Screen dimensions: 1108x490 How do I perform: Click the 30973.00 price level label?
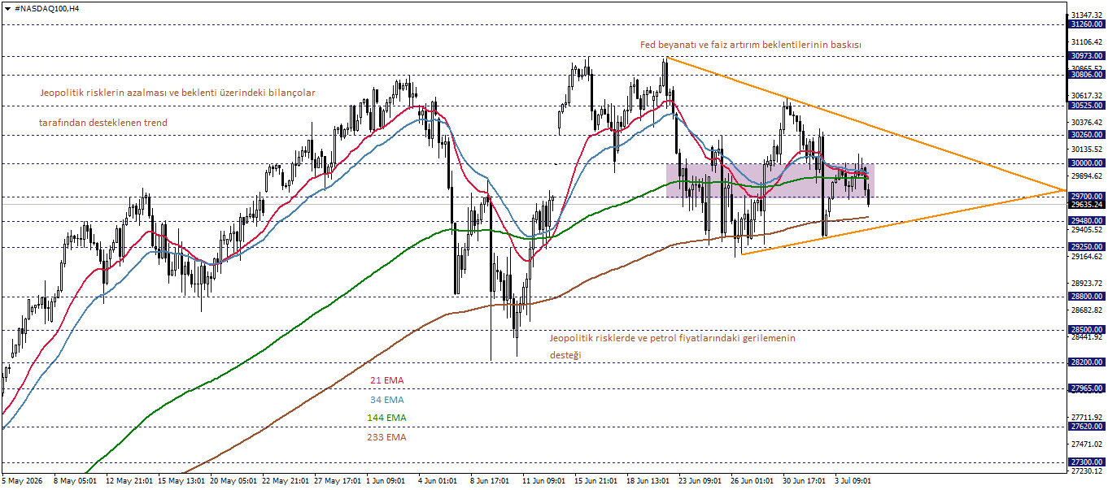1088,56
